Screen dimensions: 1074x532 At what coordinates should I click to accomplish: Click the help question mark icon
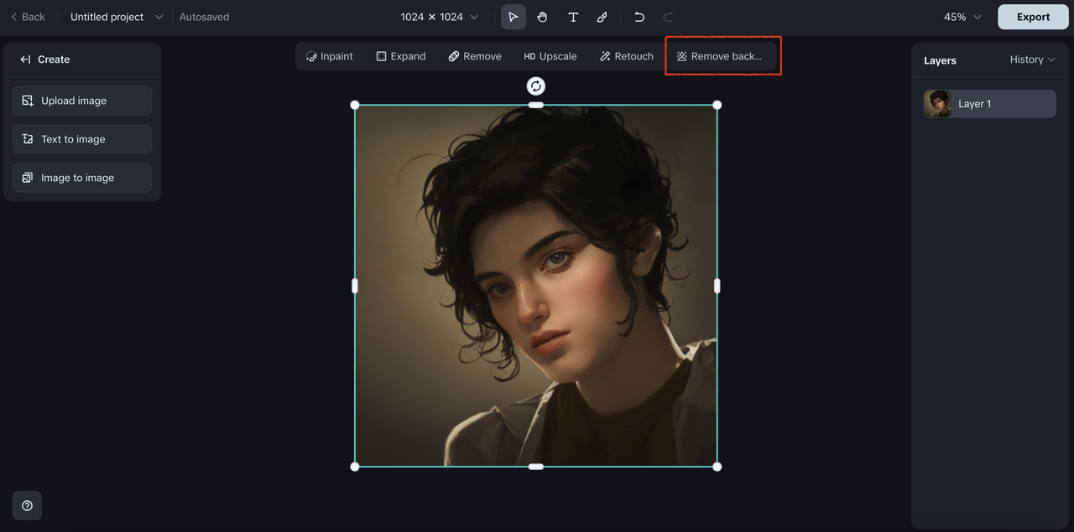[27, 505]
